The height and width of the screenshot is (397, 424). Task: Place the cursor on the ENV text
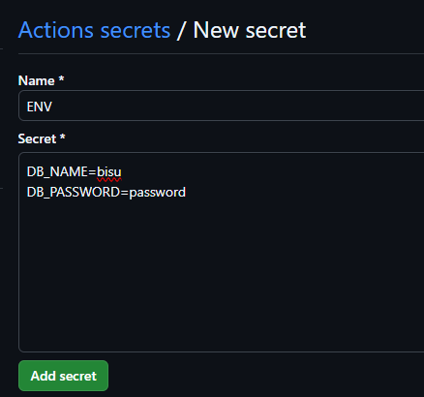tap(39, 107)
